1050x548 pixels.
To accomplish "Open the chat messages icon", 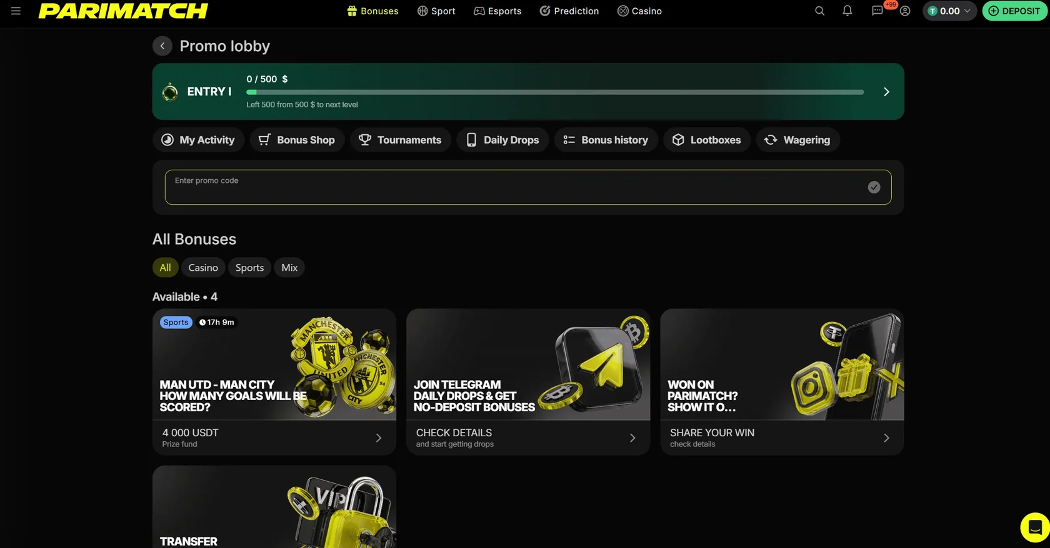I will click(877, 11).
